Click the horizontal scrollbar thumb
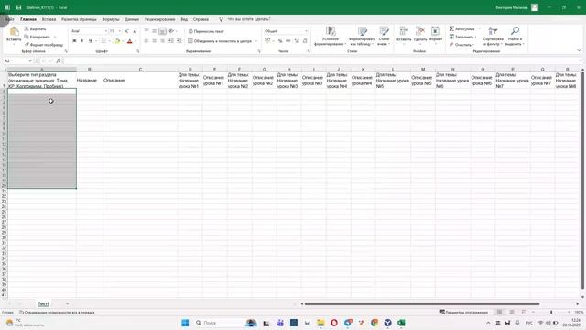 (422, 303)
